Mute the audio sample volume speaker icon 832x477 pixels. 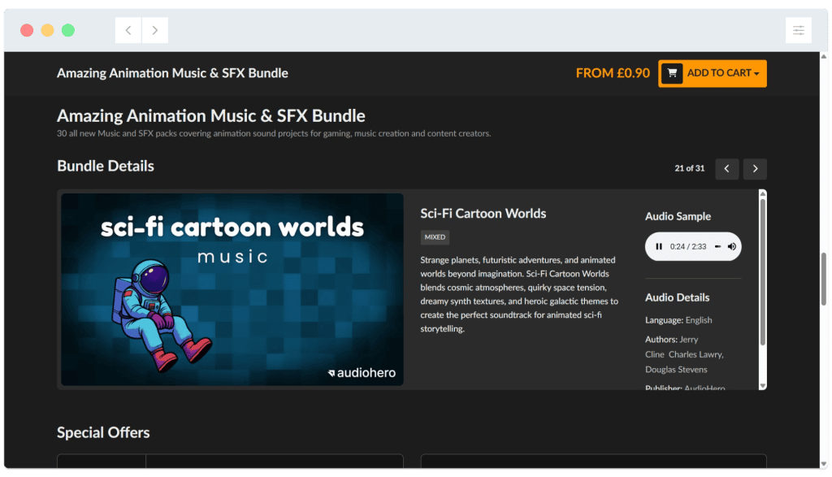(732, 247)
